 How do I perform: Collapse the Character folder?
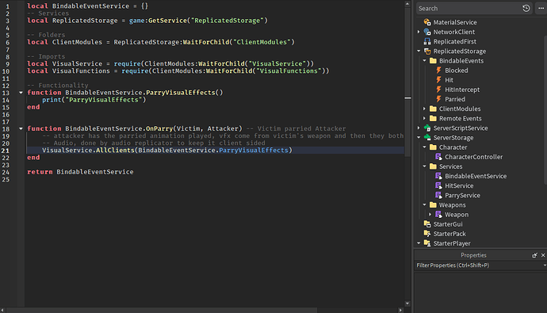pyautogui.click(x=424, y=147)
